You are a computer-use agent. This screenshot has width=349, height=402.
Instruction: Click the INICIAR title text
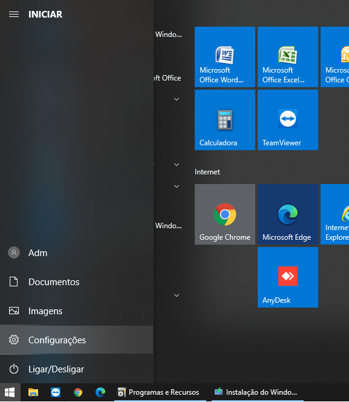[x=45, y=15]
